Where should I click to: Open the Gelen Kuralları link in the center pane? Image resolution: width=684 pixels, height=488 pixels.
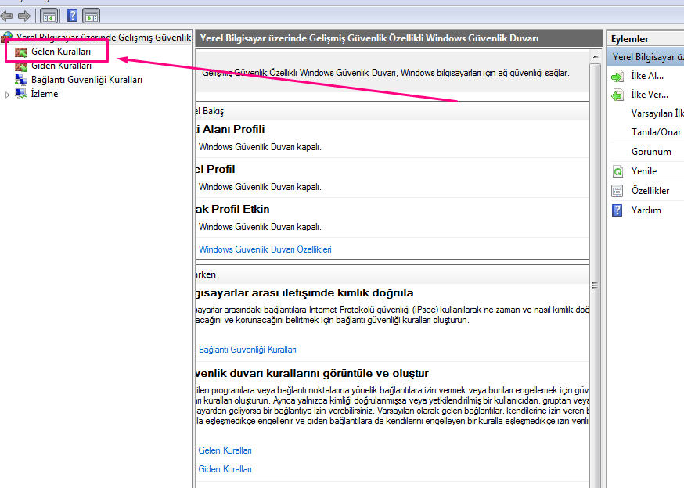225,450
